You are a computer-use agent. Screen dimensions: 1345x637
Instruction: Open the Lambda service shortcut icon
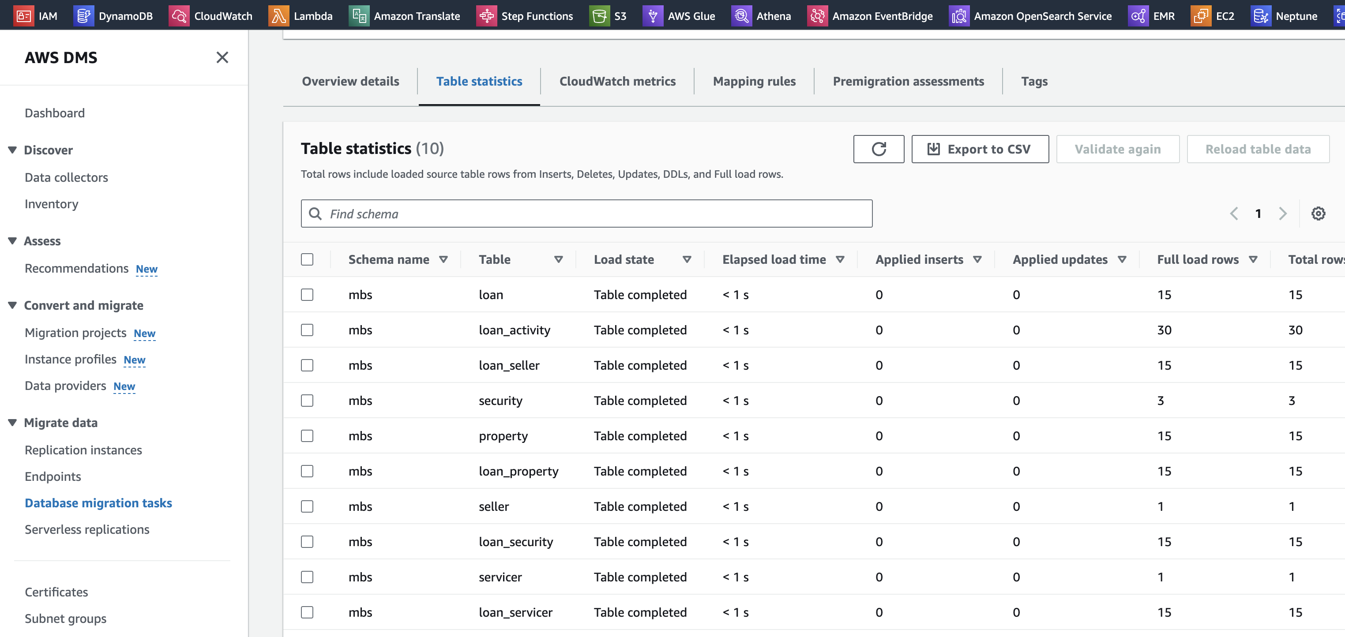click(x=278, y=16)
